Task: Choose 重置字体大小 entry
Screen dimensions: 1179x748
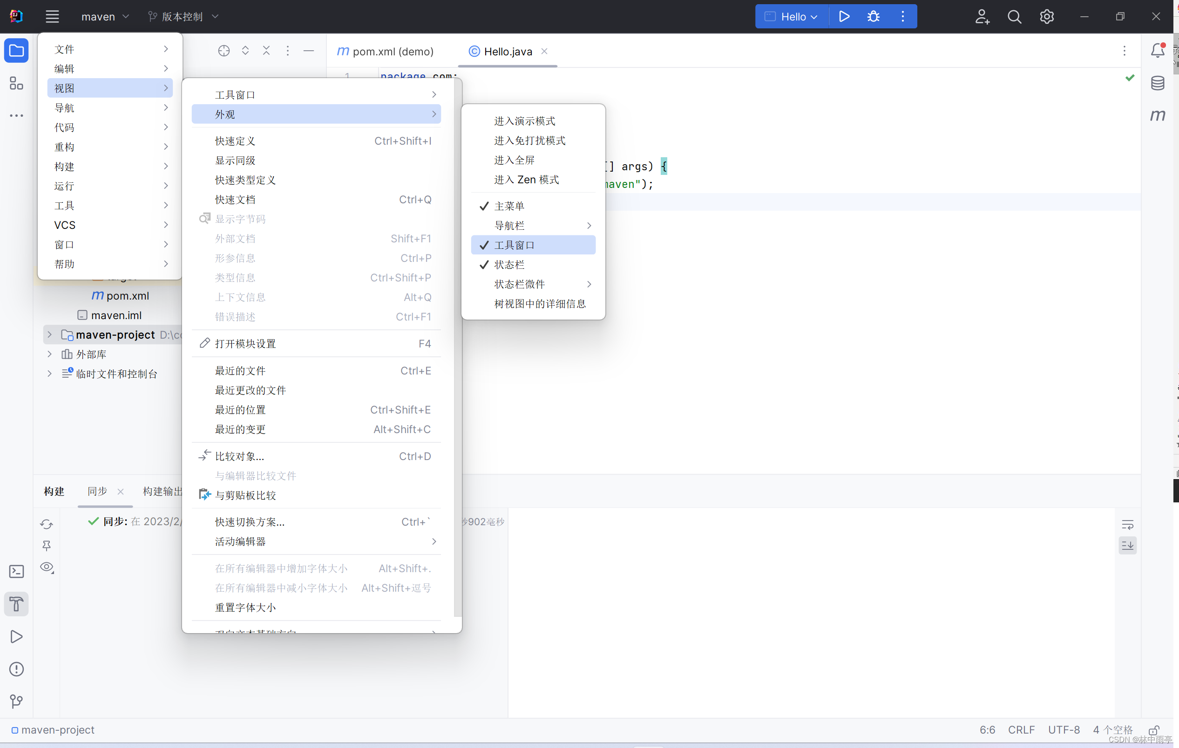Action: pyautogui.click(x=316, y=608)
